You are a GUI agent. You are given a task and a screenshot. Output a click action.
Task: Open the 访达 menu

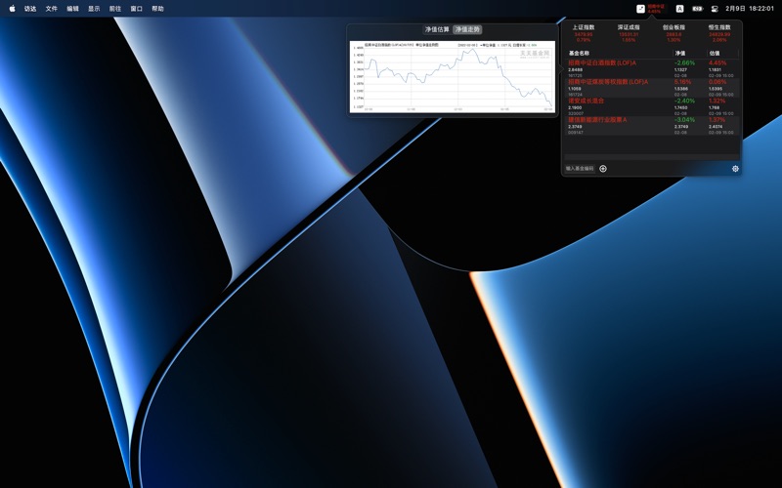click(x=30, y=9)
